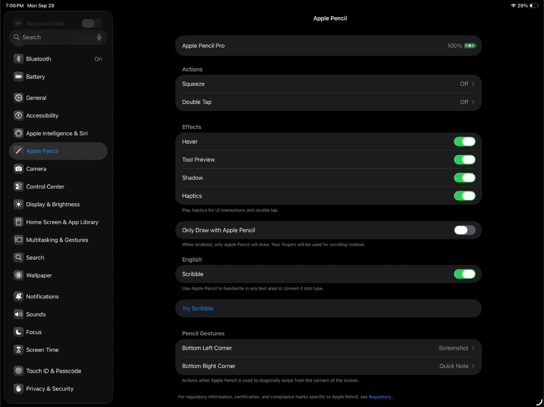Expand the Squeeze action options
This screenshot has height=407, width=544.
pyautogui.click(x=473, y=84)
